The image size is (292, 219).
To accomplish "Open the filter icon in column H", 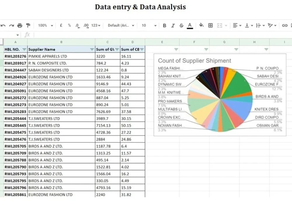I will pos(266,49).
